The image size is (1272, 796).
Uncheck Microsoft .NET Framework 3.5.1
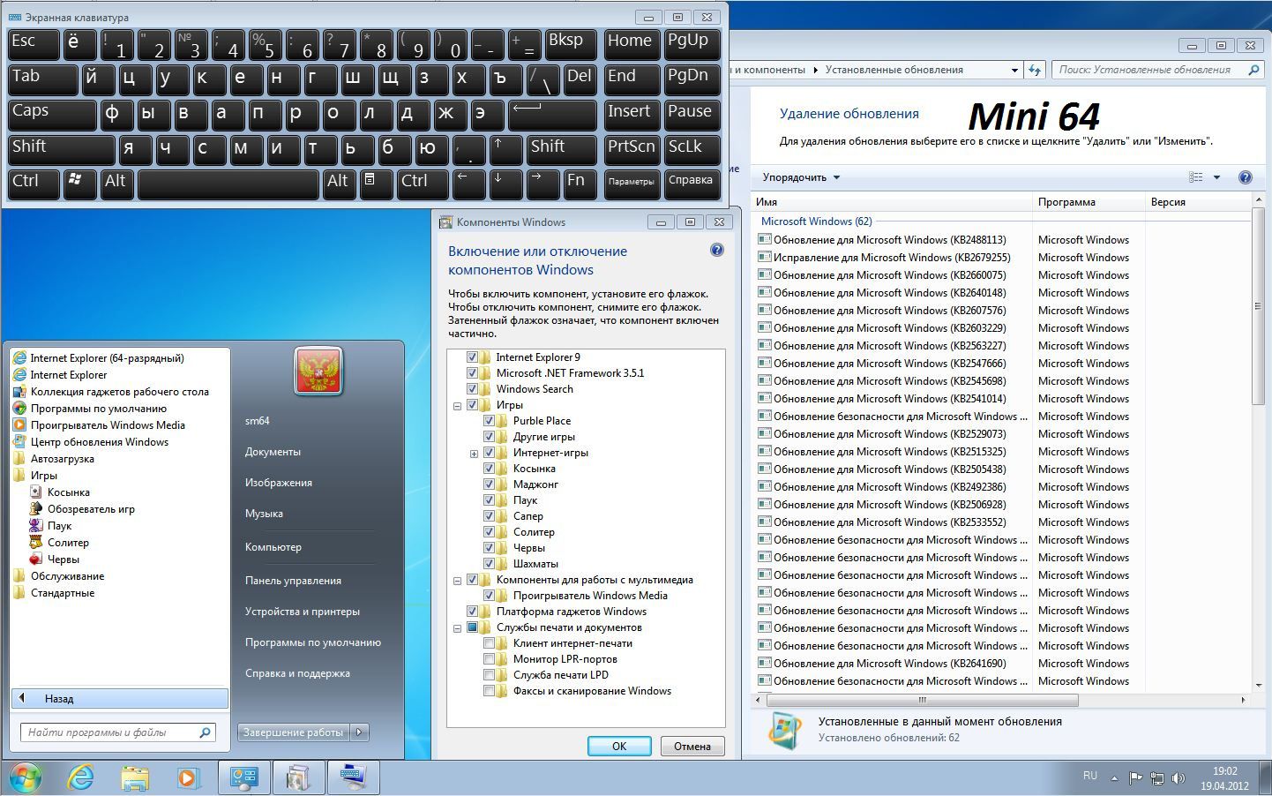472,373
